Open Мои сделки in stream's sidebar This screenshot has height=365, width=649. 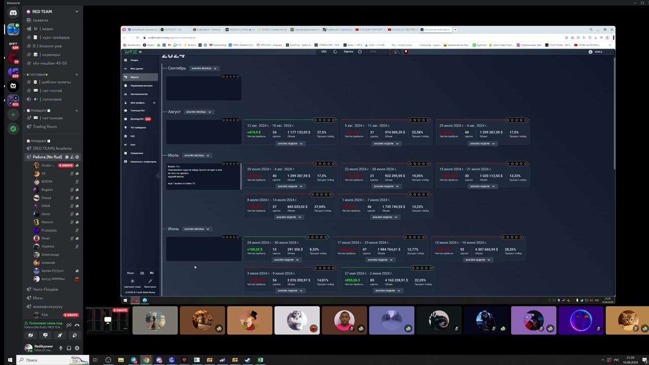[x=136, y=68]
